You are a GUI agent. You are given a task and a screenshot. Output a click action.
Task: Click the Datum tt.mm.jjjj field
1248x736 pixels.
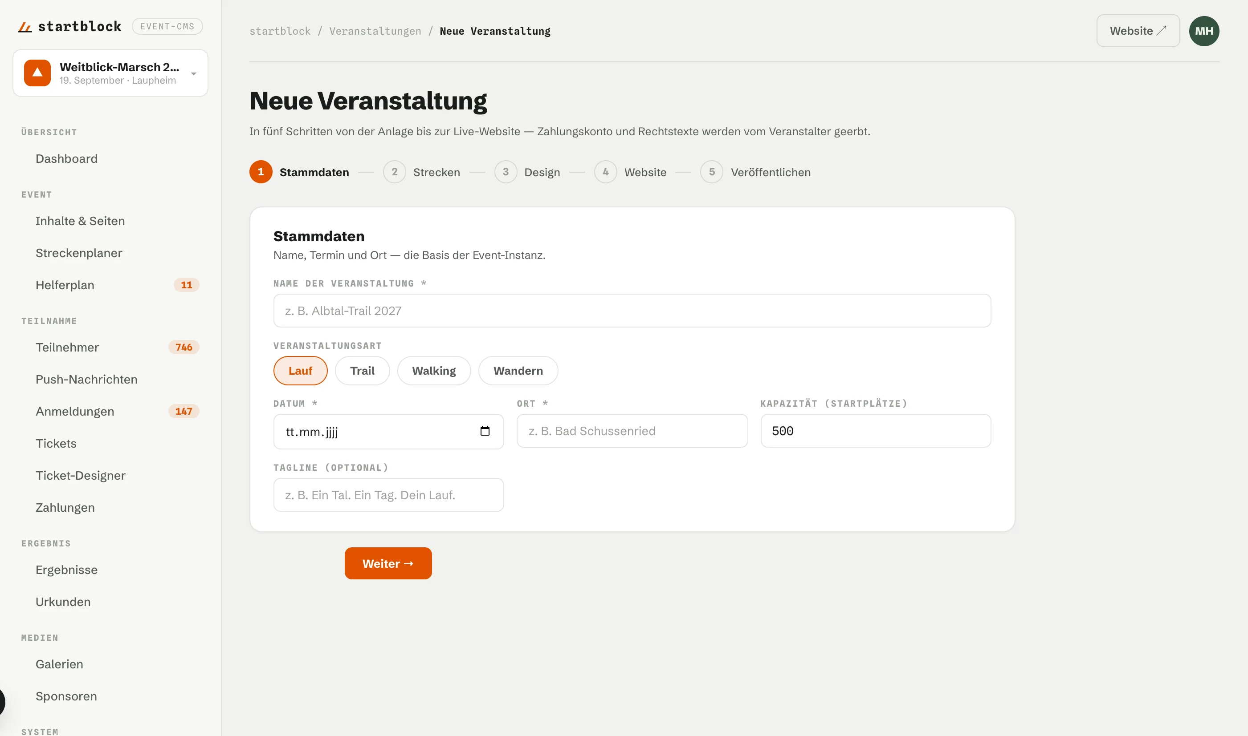(388, 432)
